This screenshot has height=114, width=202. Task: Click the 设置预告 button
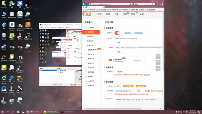[119, 72]
